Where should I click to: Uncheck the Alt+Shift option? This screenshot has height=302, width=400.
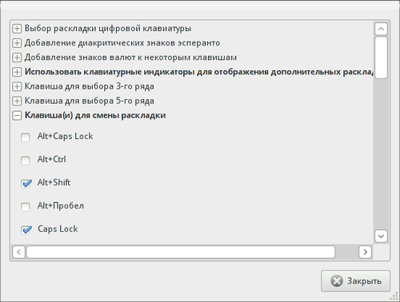click(x=26, y=184)
